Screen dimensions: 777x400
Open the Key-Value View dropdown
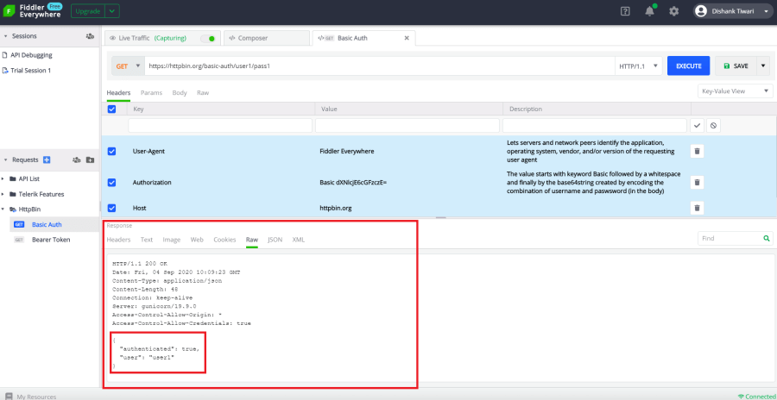point(735,91)
